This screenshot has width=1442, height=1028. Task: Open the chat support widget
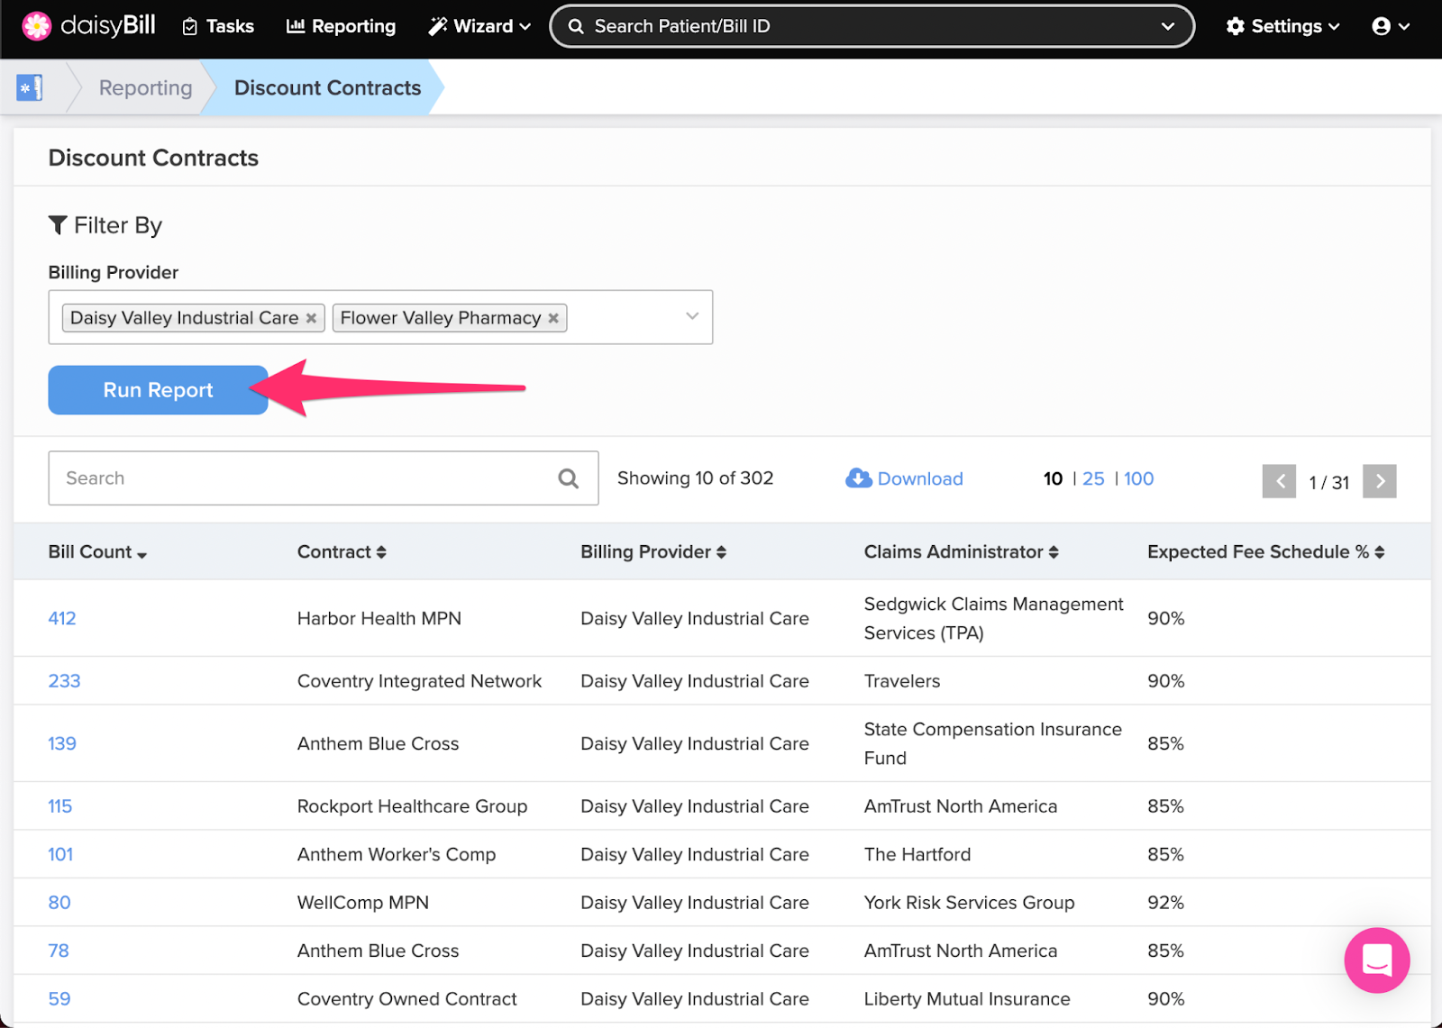(x=1376, y=960)
